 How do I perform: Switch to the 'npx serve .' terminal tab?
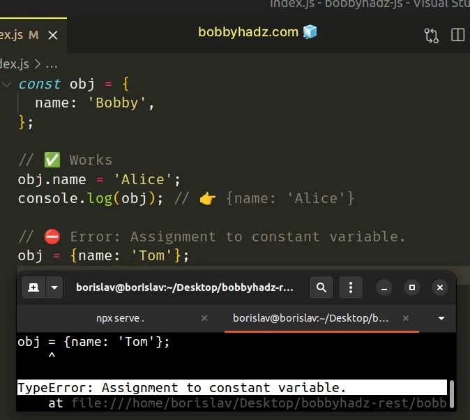(x=120, y=318)
